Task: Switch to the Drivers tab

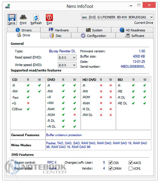Action: (x=24, y=30)
